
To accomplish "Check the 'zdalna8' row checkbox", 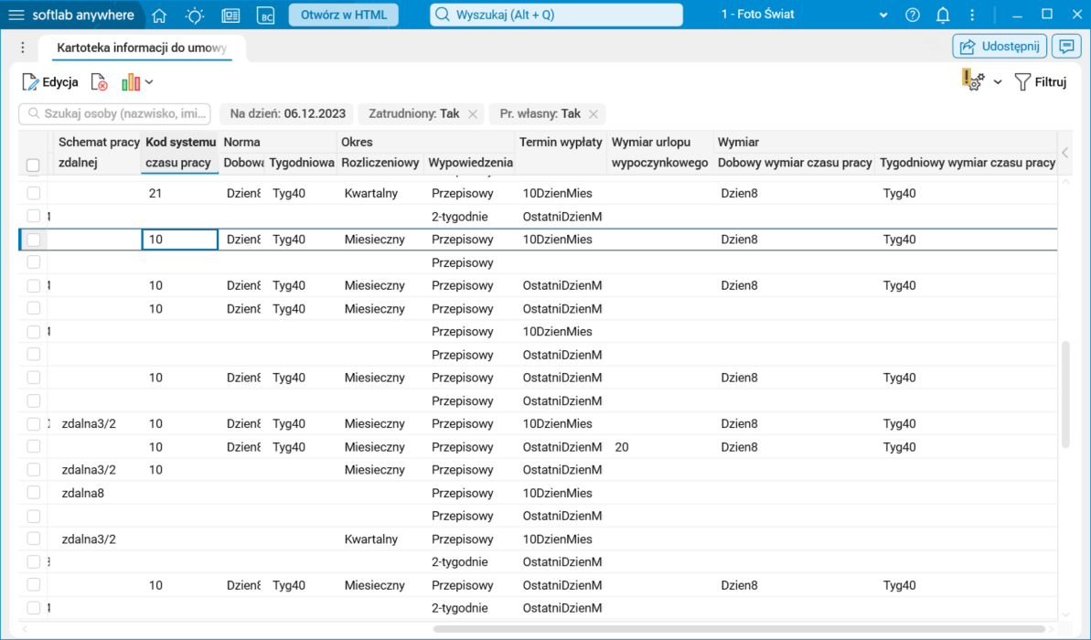I will pos(34,493).
